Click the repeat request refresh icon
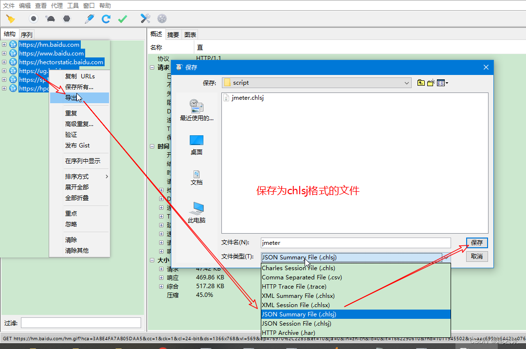 (x=105, y=18)
